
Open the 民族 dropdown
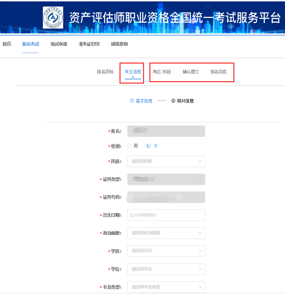click(x=166, y=161)
